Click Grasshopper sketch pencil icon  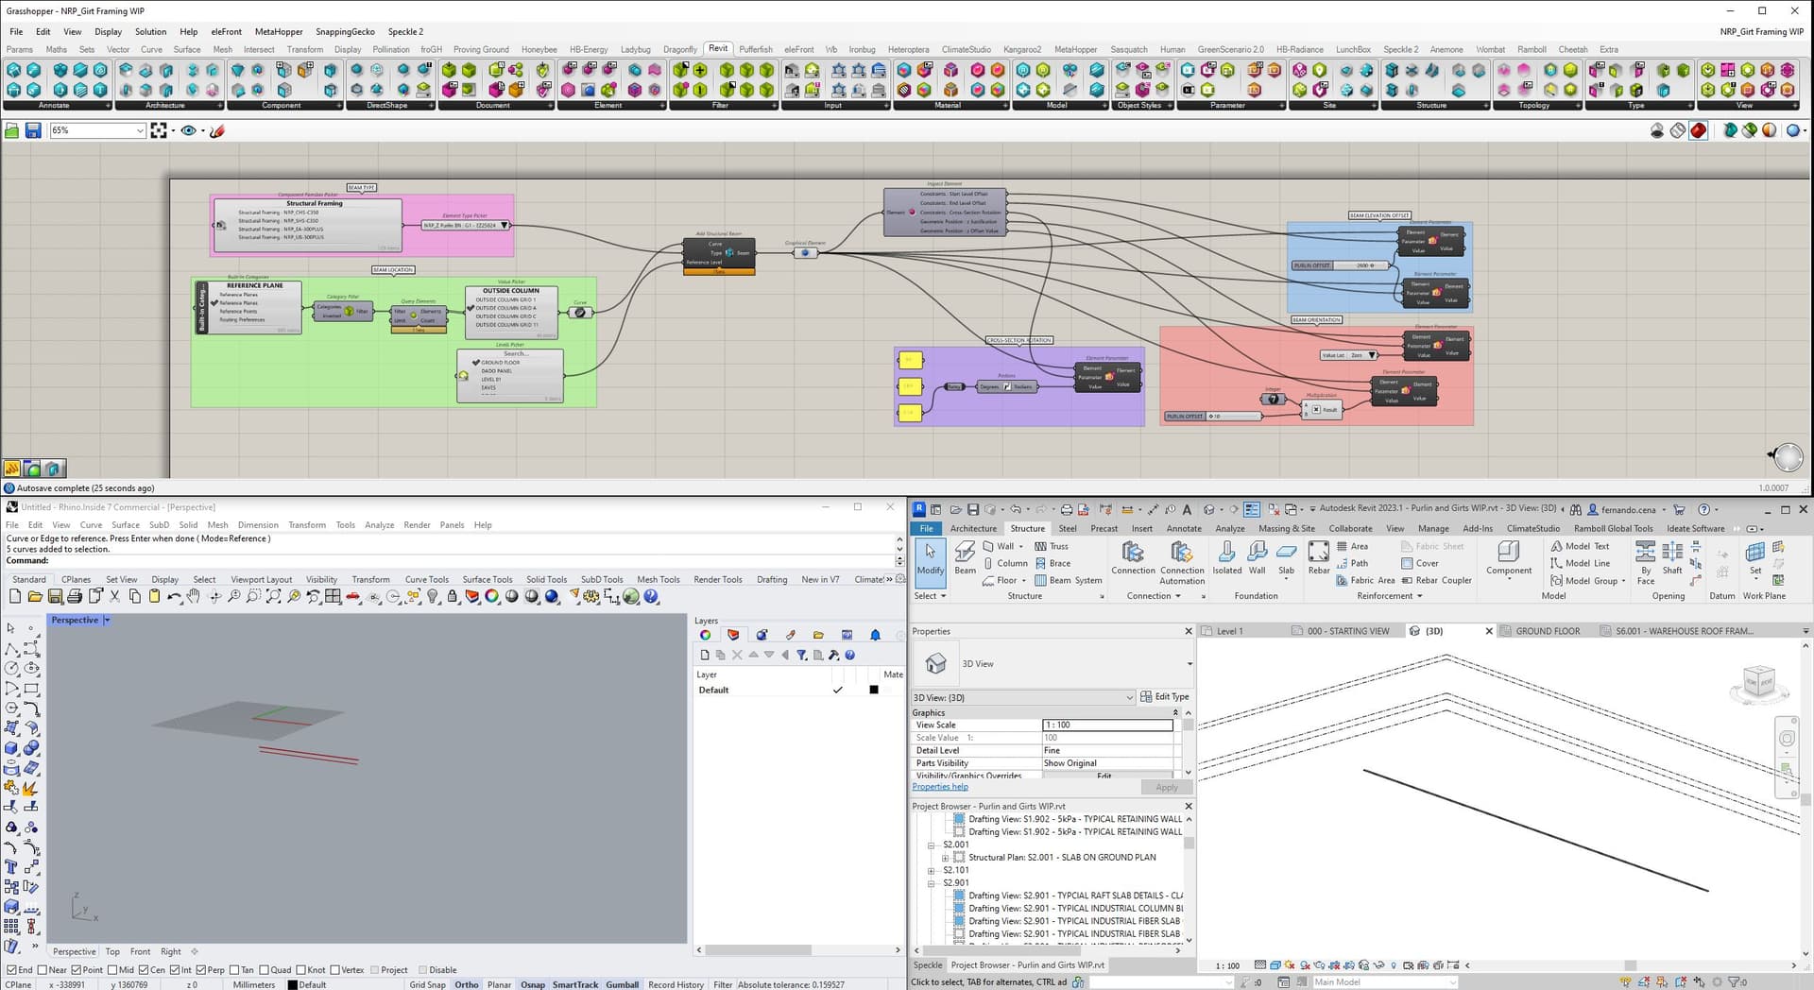point(217,130)
